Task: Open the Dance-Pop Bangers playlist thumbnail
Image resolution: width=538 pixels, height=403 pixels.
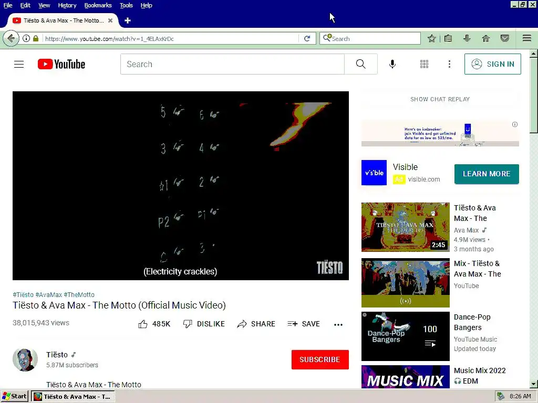Action: [x=405, y=336]
